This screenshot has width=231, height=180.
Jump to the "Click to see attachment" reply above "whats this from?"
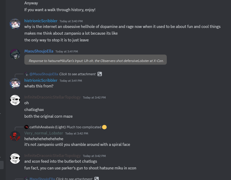point(77,74)
